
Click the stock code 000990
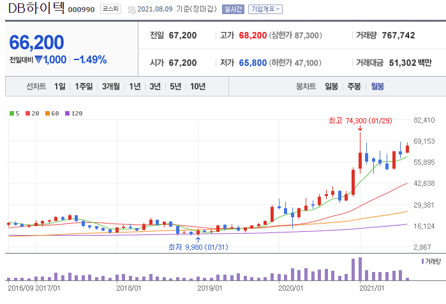click(81, 10)
